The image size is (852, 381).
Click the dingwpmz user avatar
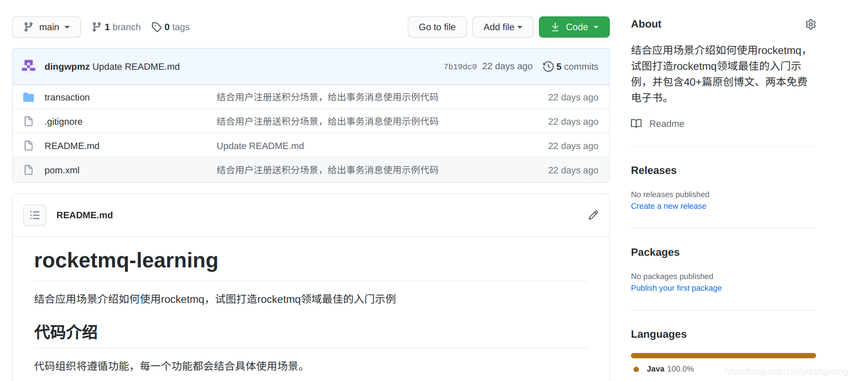point(29,66)
